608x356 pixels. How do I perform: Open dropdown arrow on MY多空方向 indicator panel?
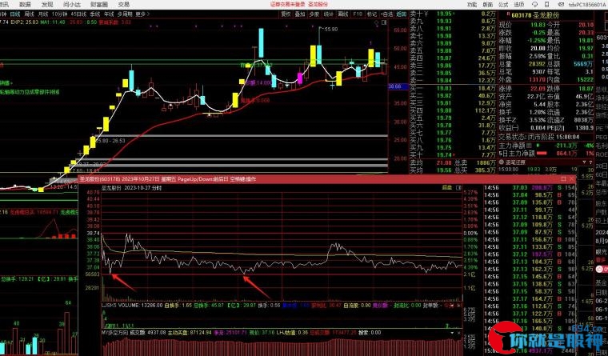[x=452, y=333]
